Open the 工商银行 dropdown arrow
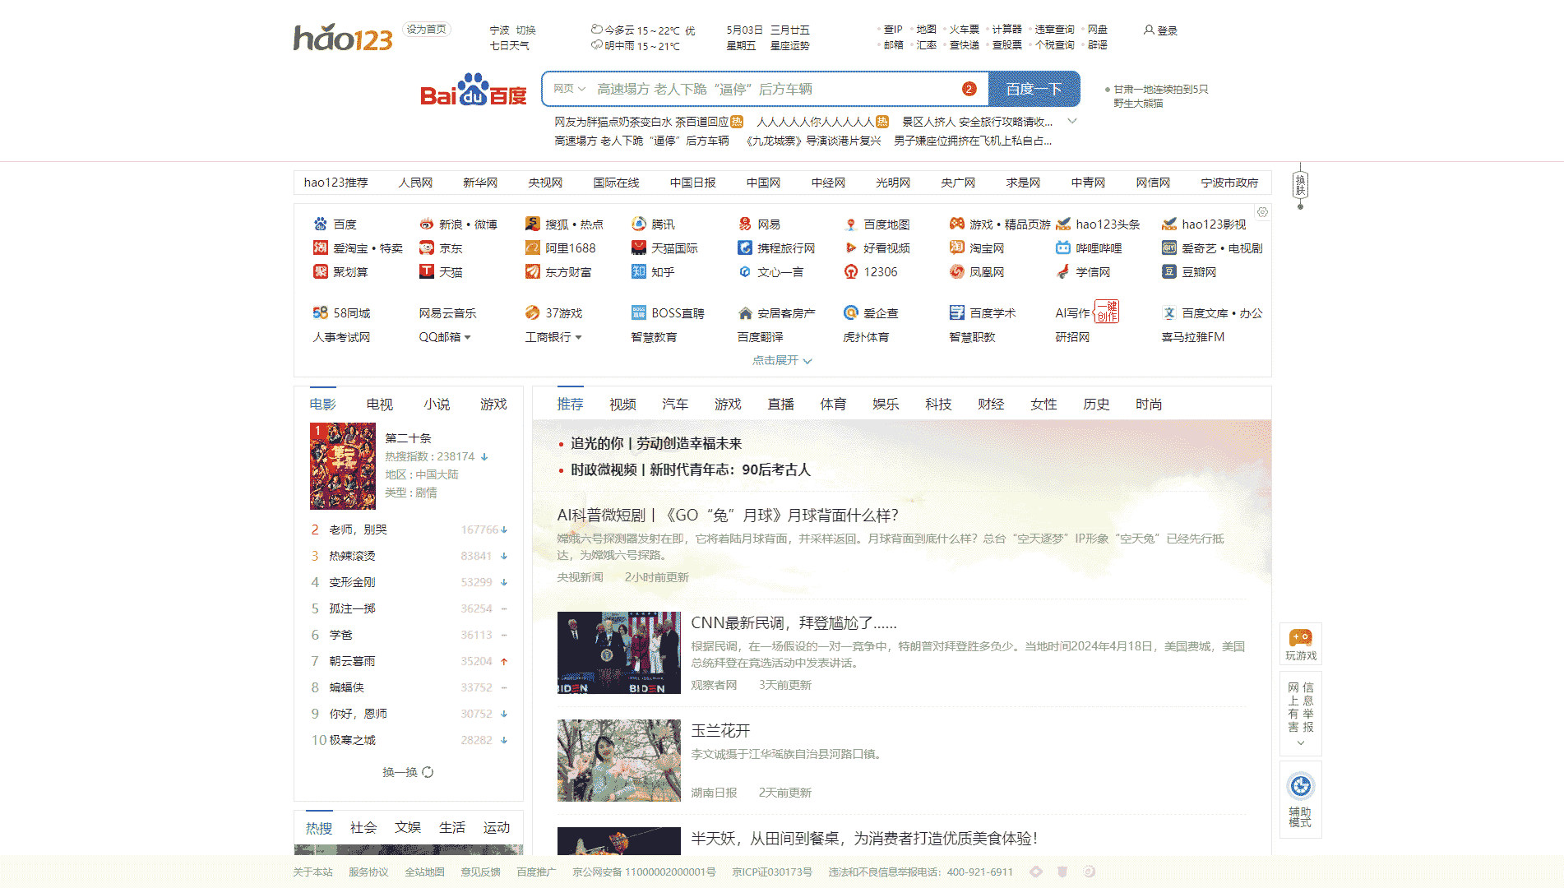This screenshot has width=1564, height=888. click(578, 337)
